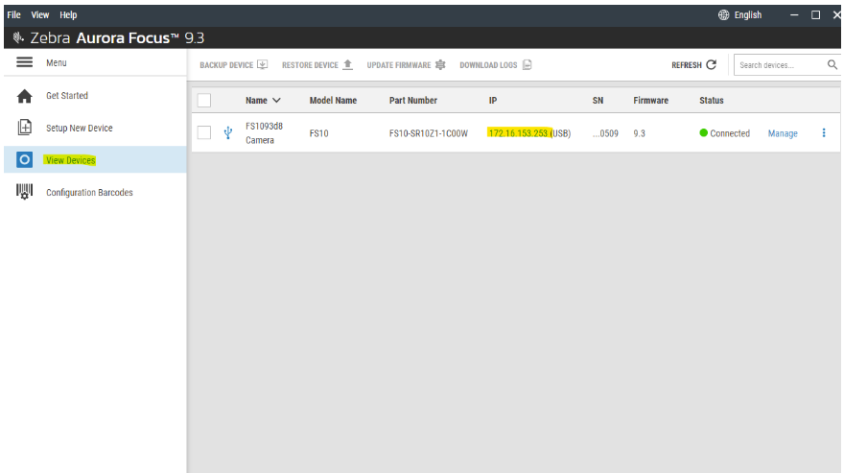Click part number FS10-SR10Z1-1C00W
The image size is (844, 473).
[429, 133]
